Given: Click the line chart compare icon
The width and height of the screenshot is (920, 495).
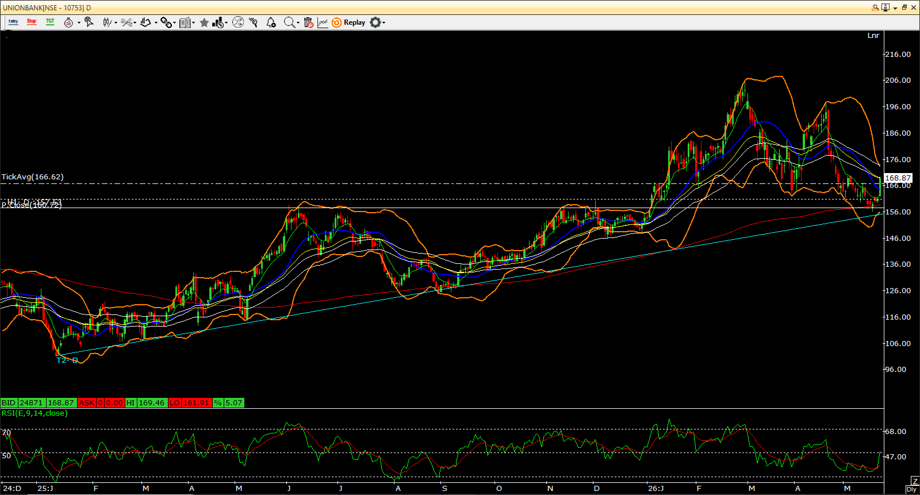Looking at the screenshot, I should (323, 22).
